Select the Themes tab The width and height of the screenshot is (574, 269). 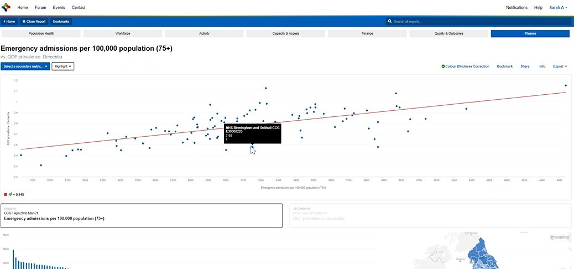530,34
